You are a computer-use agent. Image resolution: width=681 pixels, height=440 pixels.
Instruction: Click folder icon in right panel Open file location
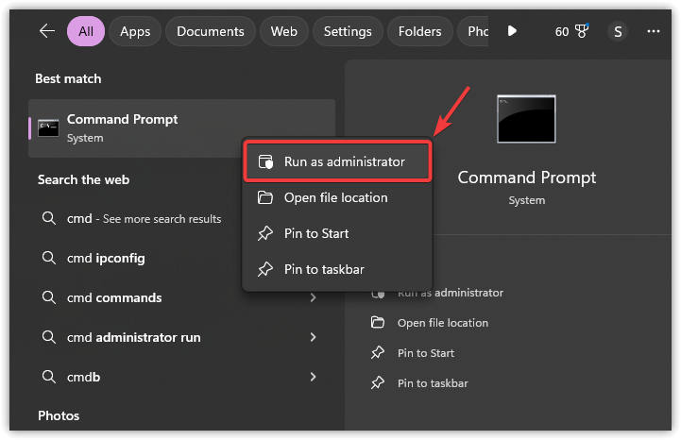(x=378, y=323)
